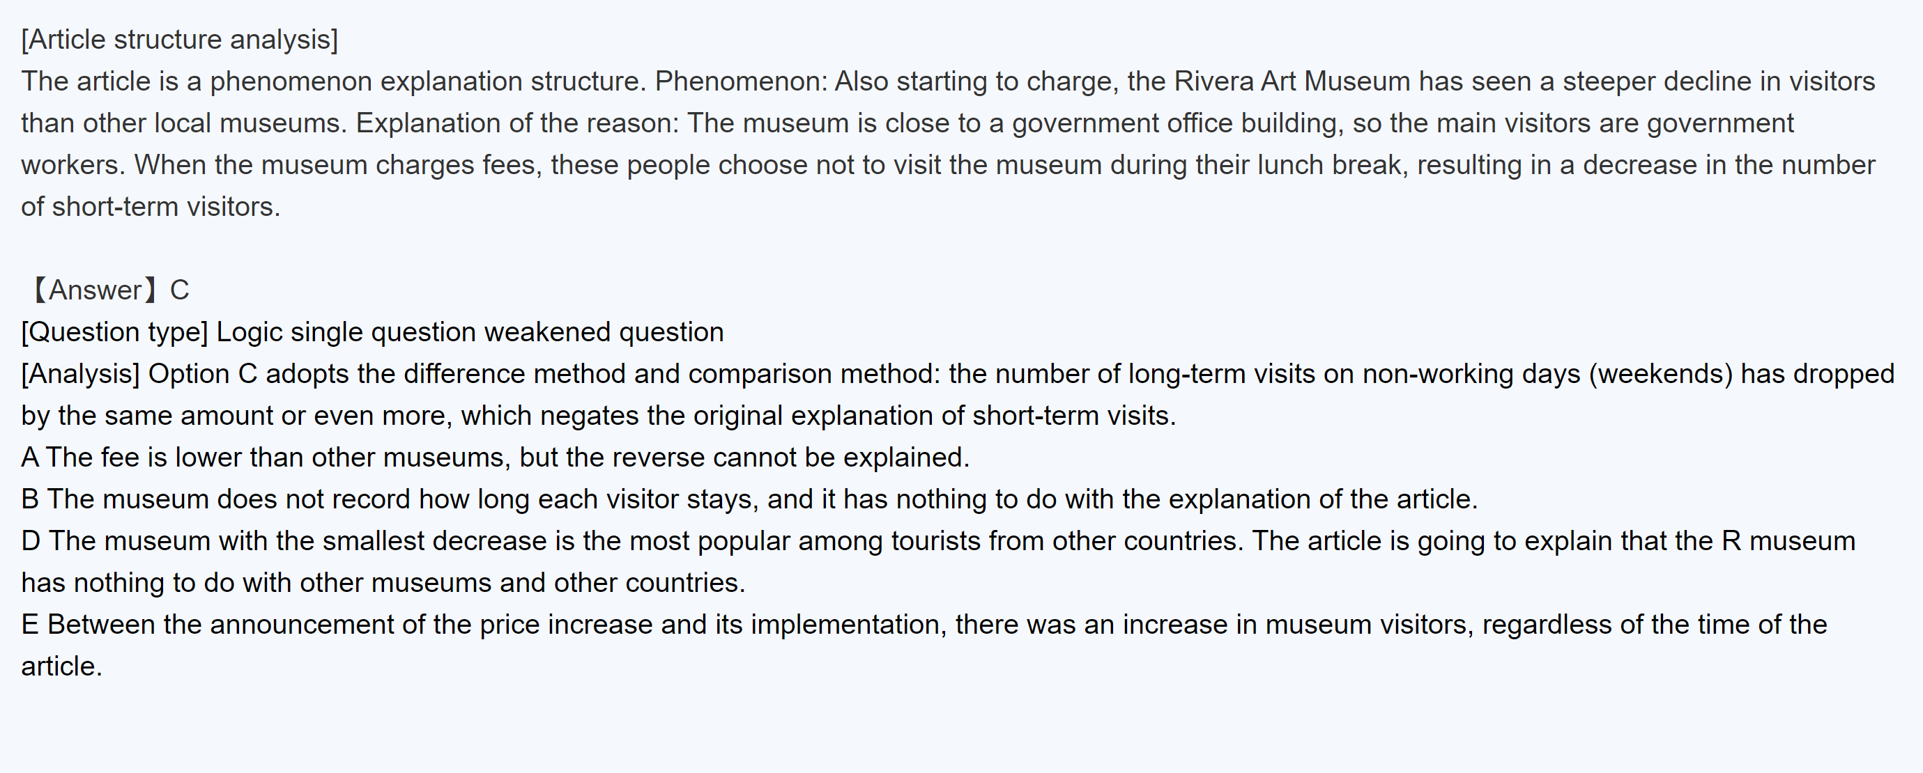Click option B line about visitor stays
Screen dimensions: 1923x773
pyautogui.click(x=749, y=499)
